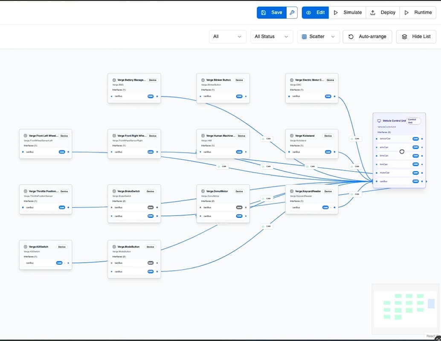Click ModeButton lower canBus row
The width and height of the screenshot is (441, 341).
[x=134, y=272]
